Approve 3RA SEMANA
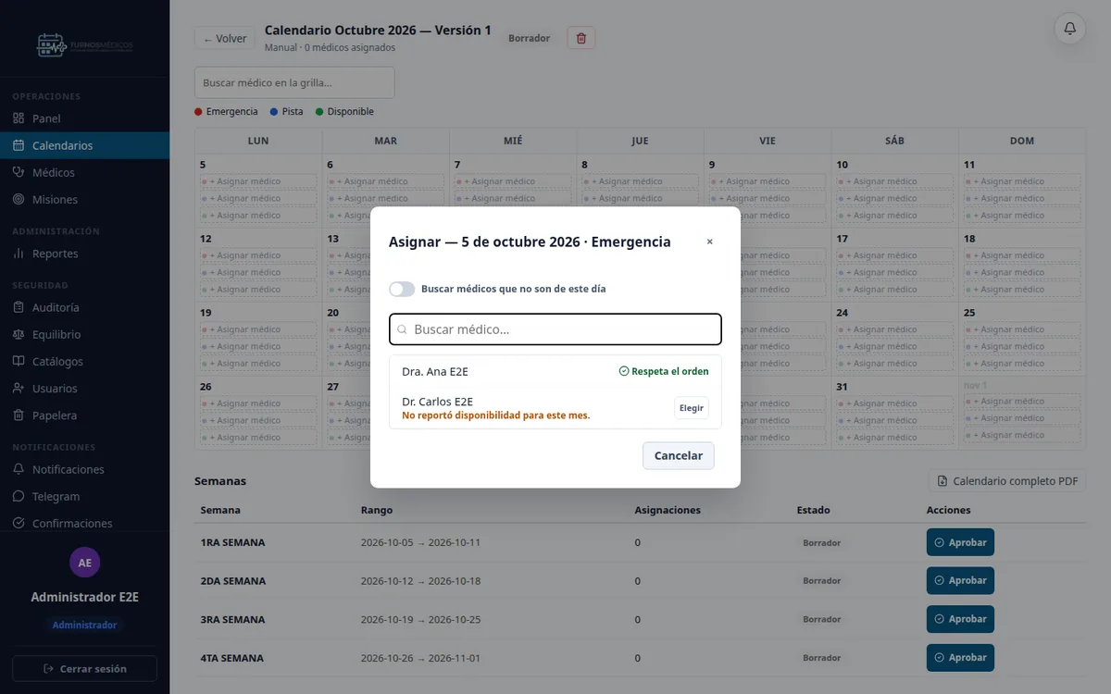1111x694 pixels. pos(960,620)
